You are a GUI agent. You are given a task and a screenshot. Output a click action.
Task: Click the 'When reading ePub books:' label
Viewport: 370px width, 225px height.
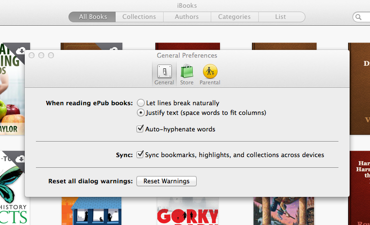pos(89,103)
